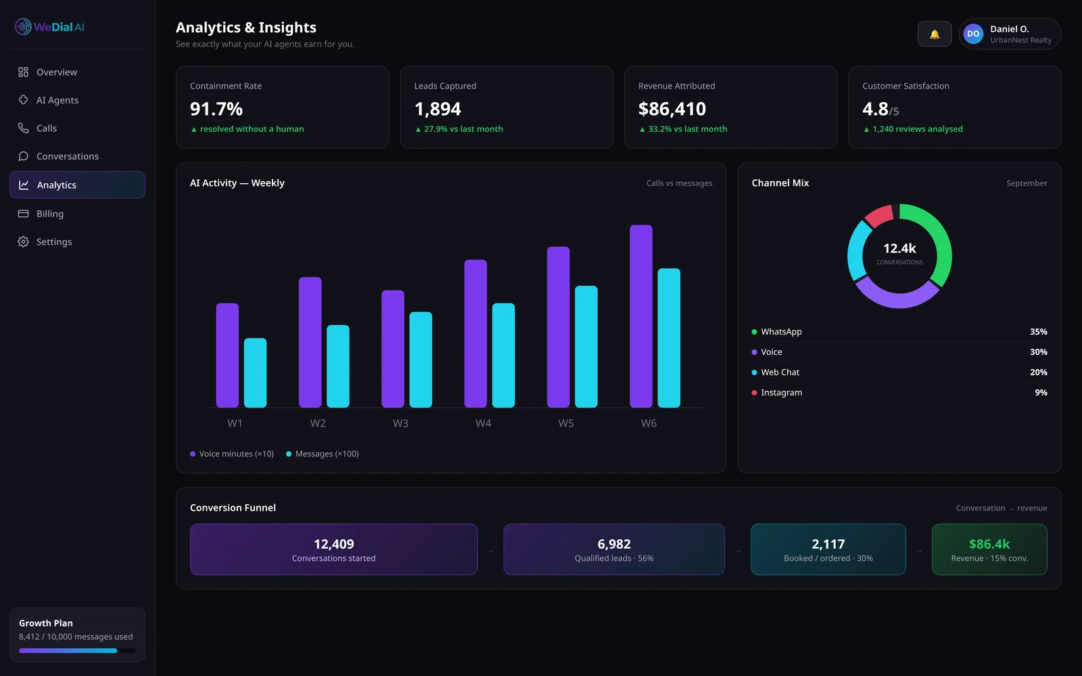The width and height of the screenshot is (1082, 676).
Task: Click the Containment Rate 91.7% card
Action: (282, 107)
